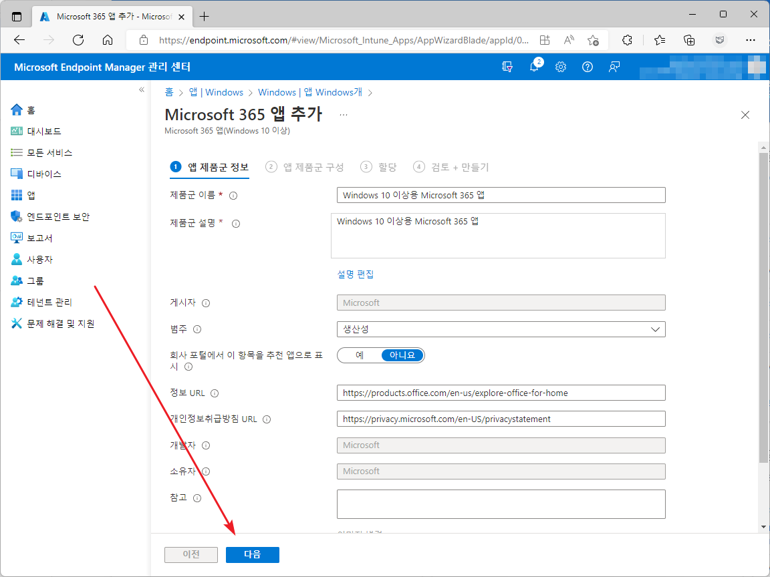
Task: Go back in browser
Action: 19,40
